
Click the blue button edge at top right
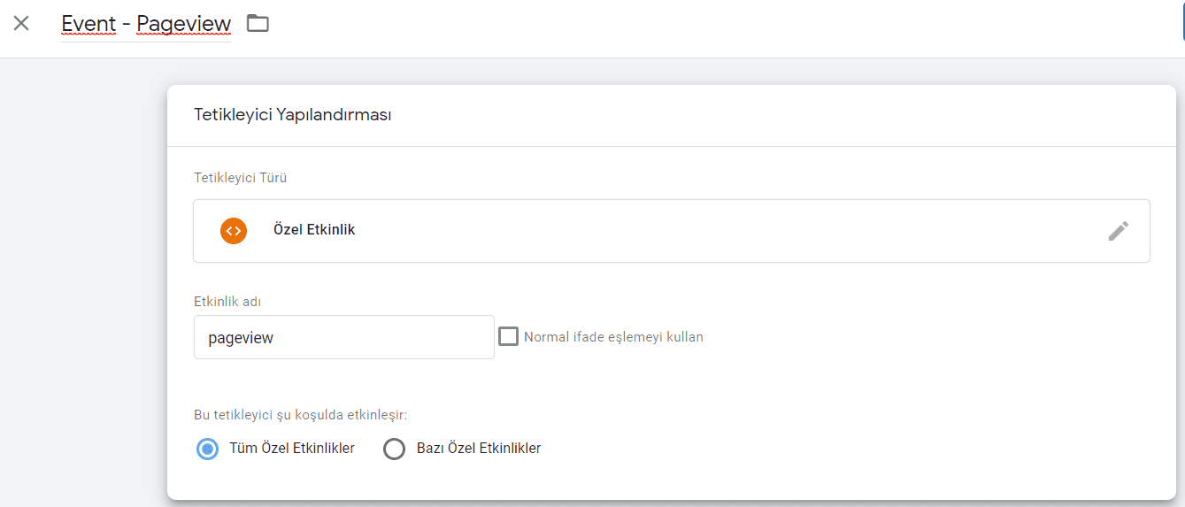coord(1182,24)
